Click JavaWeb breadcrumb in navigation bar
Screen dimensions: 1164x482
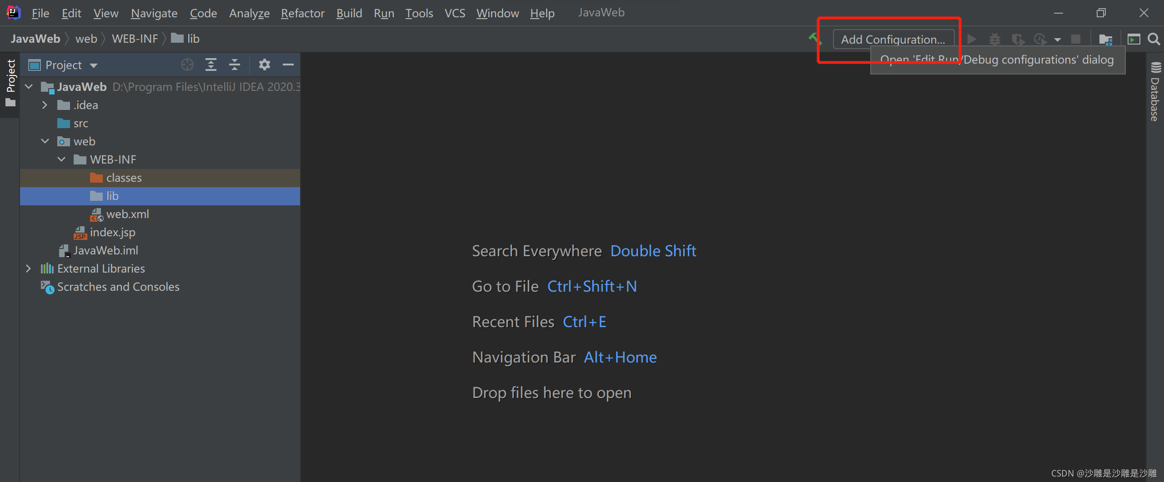35,39
